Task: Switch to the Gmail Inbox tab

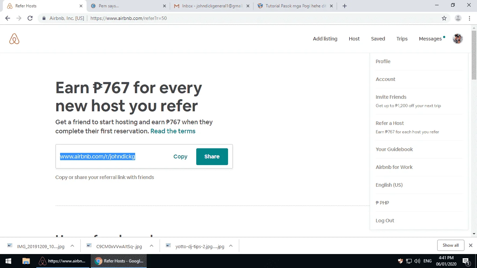Action: coord(211,6)
